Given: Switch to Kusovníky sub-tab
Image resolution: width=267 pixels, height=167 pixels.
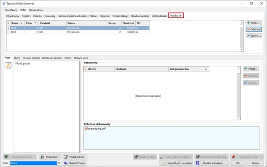Looking at the screenshot, I should [x=50, y=16].
